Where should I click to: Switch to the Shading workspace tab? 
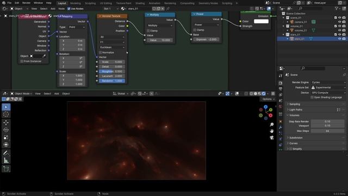click(140, 3)
